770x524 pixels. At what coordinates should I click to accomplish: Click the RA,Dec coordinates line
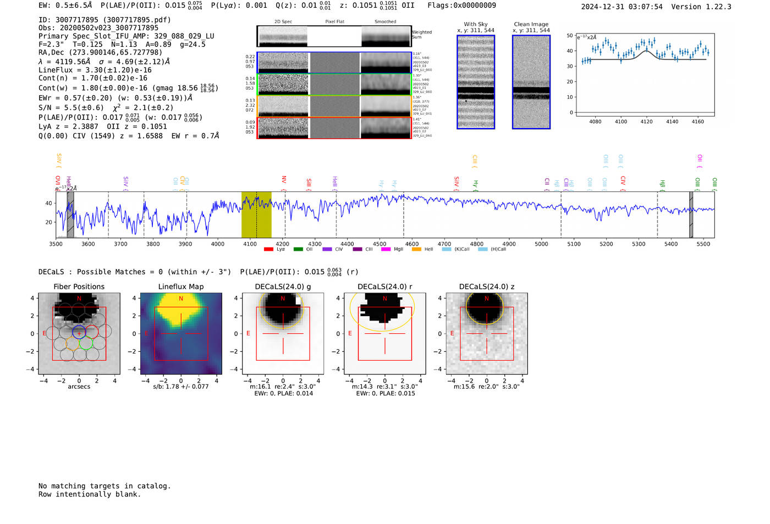point(101,53)
